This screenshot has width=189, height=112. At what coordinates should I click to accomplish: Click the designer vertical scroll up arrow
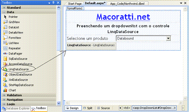click(x=185, y=9)
